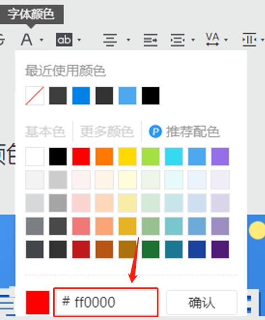Pick the pure red swatch in grid top row

81,156
